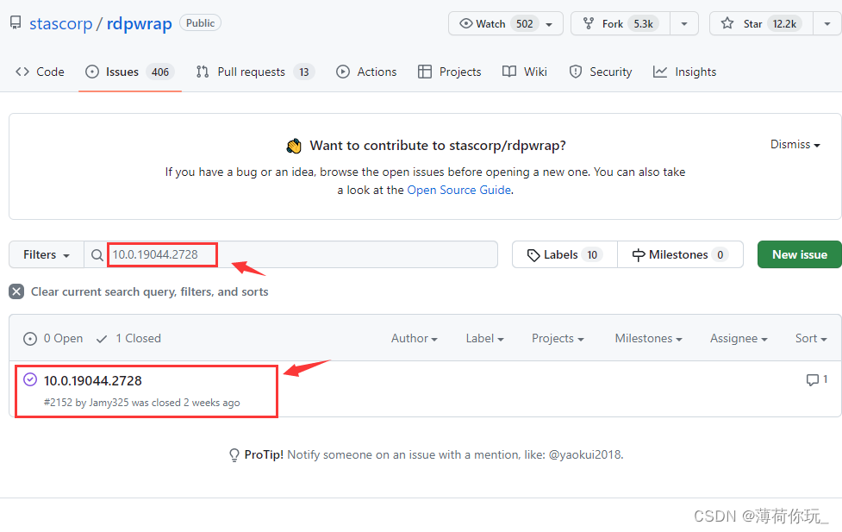Show the 1 Closed issues
Screen dimensions: 842x532
(128, 338)
